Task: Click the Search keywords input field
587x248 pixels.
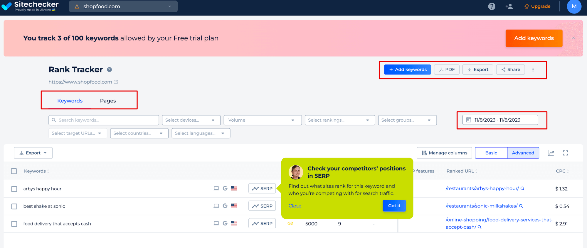Action: 104,120
